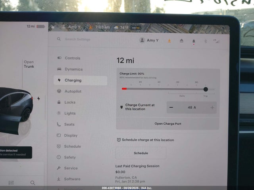Decrease charge current with minus button
Viewport: 254px width, 190px height.
tap(171, 107)
